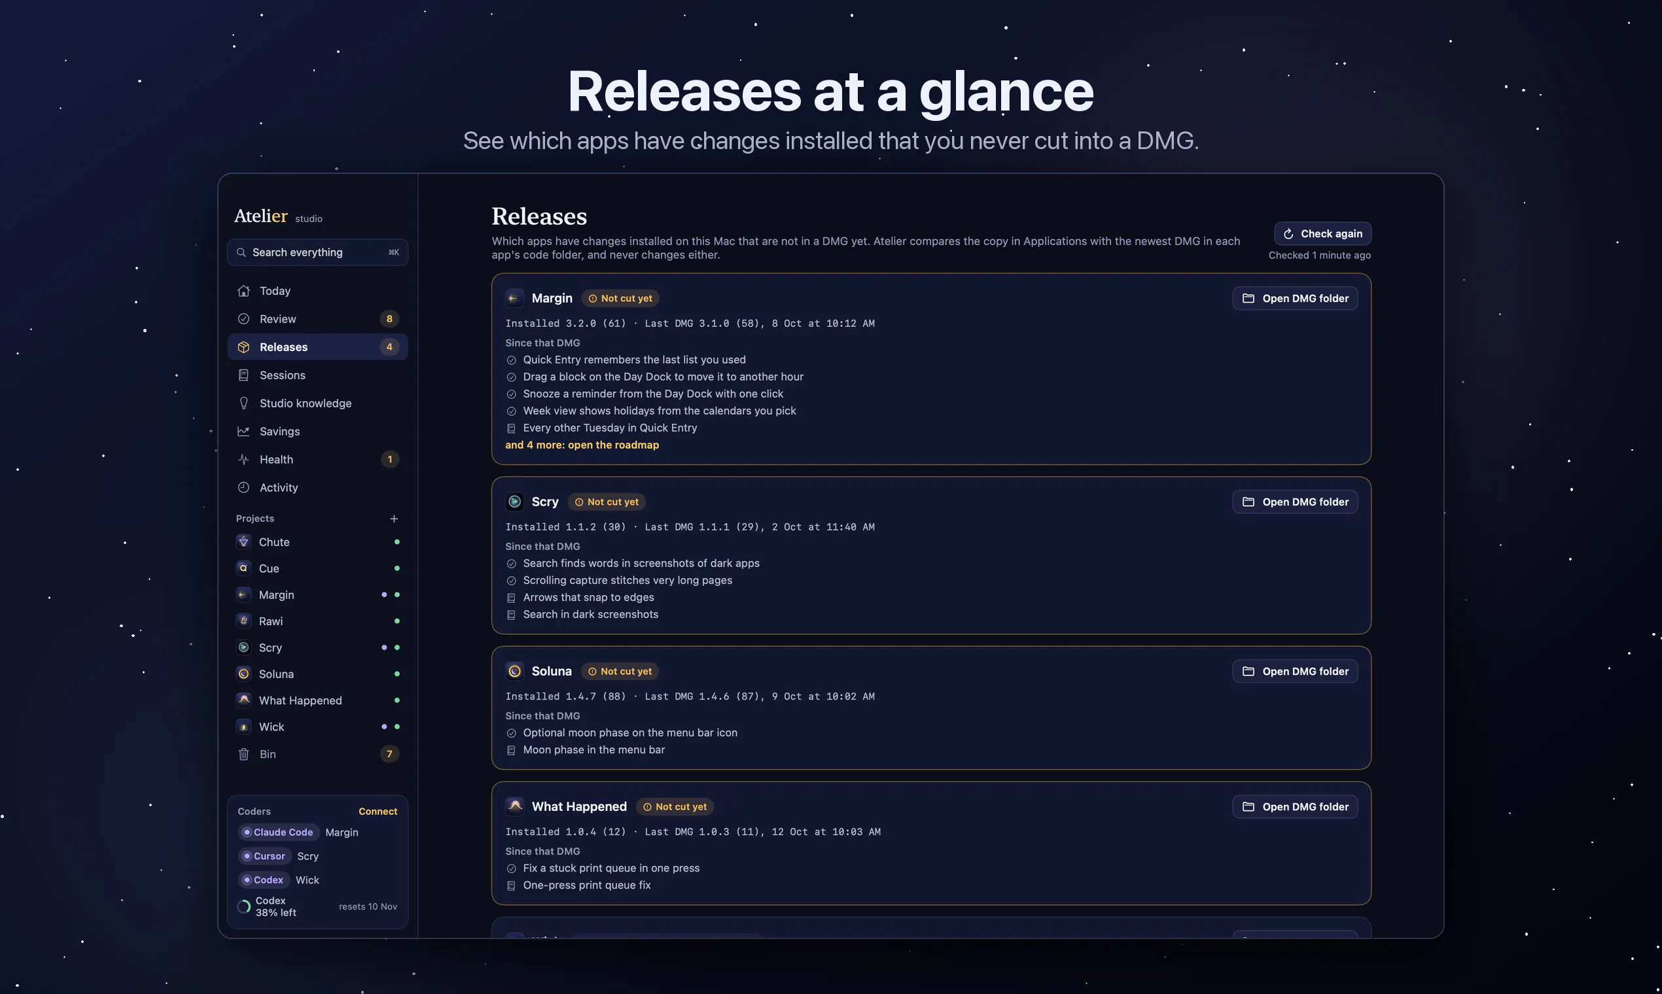
Task: Open DMG folder for What Happened
Action: (x=1295, y=807)
